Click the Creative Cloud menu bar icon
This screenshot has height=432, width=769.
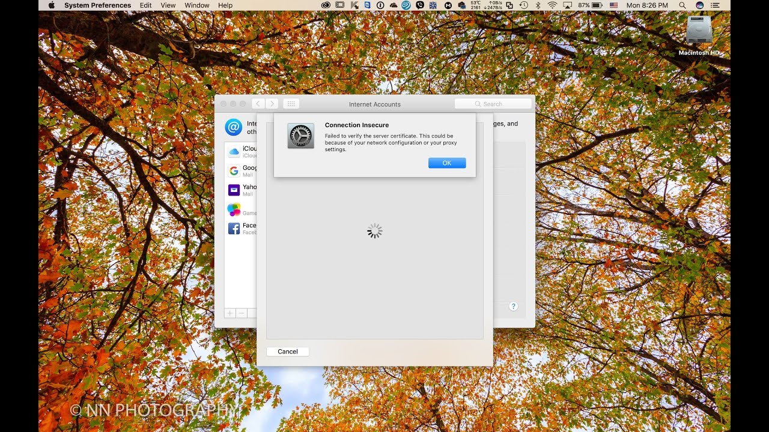(326, 5)
